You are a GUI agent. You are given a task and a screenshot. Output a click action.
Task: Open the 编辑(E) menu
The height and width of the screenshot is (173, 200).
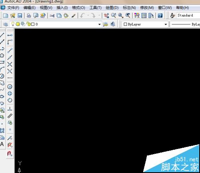pyautogui.click(x=30, y=8)
